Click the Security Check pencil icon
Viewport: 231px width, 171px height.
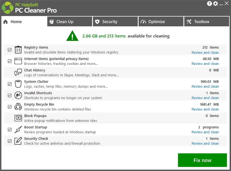point(18,141)
